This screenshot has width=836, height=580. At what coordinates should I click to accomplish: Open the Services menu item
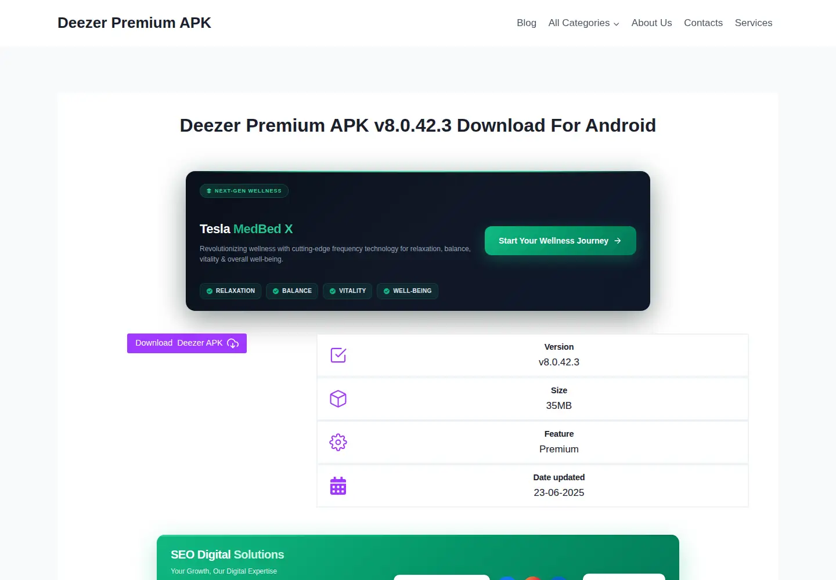click(x=754, y=23)
